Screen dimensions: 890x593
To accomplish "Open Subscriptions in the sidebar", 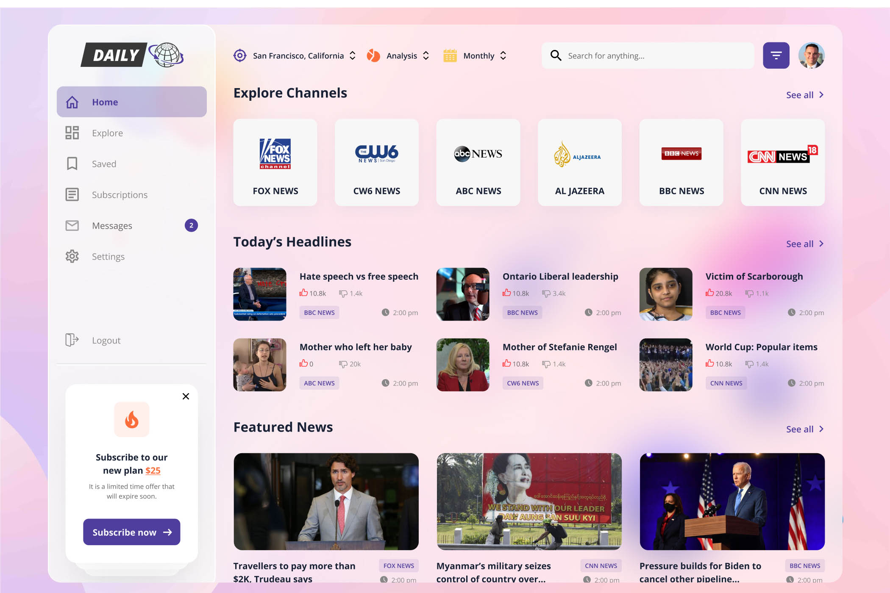I will click(x=120, y=195).
